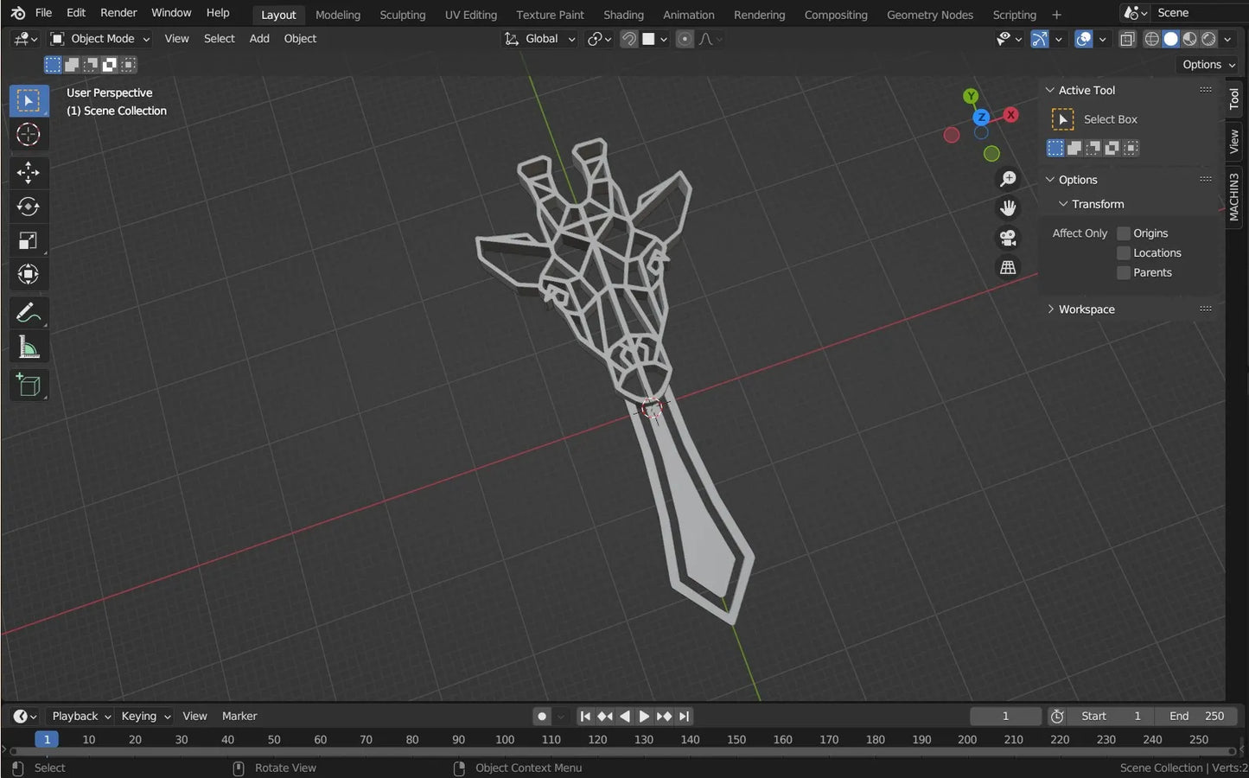Open the Add menu in viewport header
The image size is (1249, 778).
pos(259,39)
